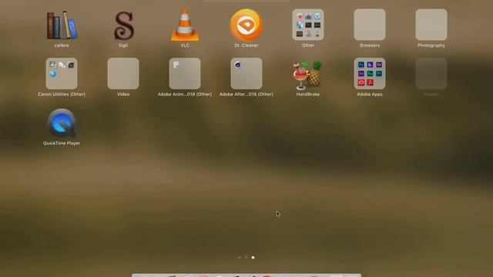Launch HandBrake
The image size is (493, 277).
307,75
